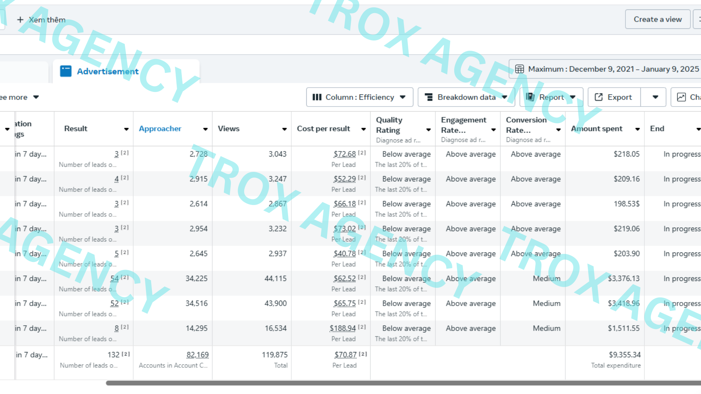This screenshot has height=394, width=701.
Task: Click the $52.29 cost per result link
Action: click(x=345, y=179)
